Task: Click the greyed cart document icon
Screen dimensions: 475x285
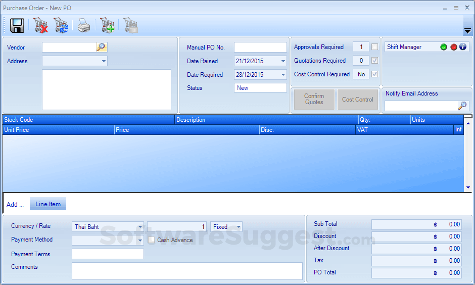Action: (130, 25)
